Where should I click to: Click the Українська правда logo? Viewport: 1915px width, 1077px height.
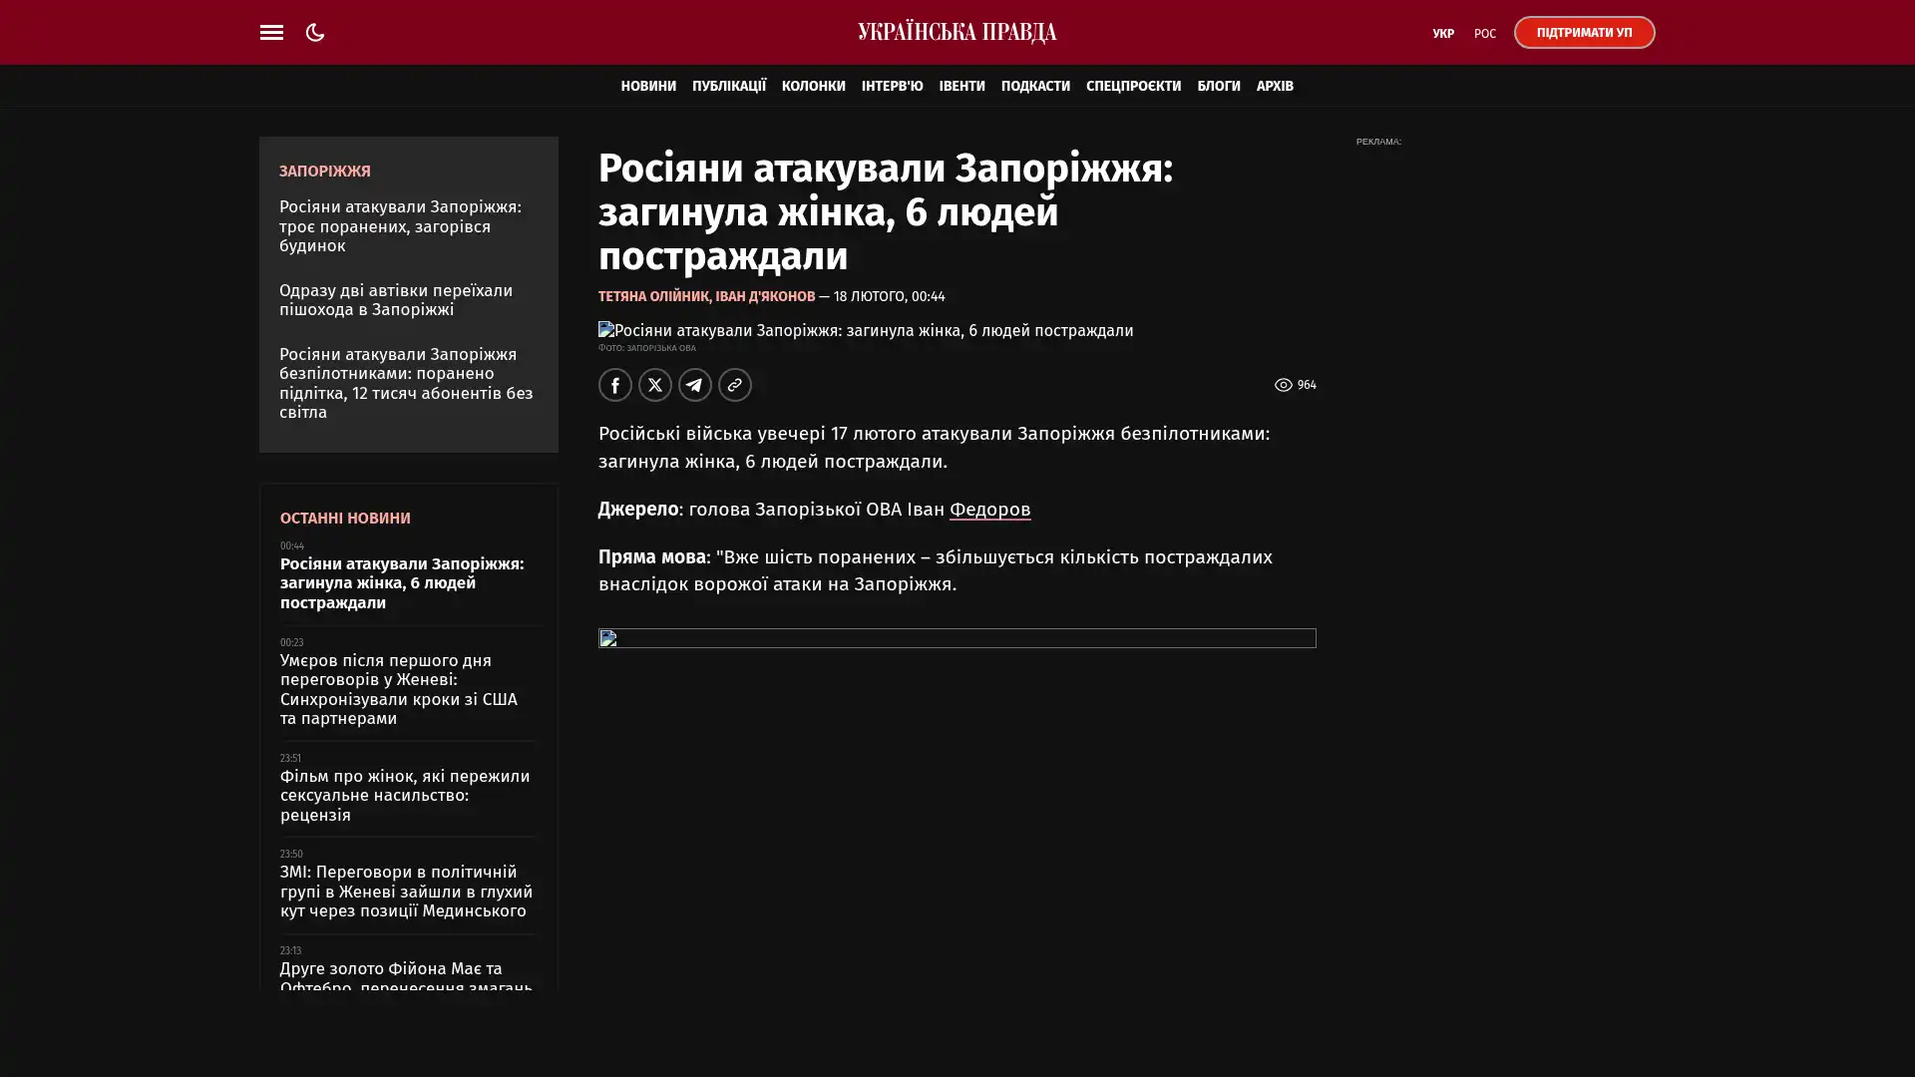[x=957, y=32]
